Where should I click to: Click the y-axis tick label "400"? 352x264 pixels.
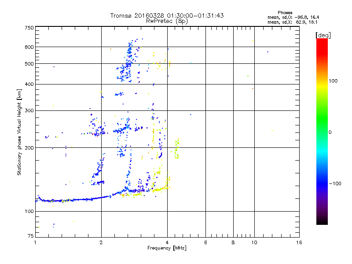tap(29, 84)
